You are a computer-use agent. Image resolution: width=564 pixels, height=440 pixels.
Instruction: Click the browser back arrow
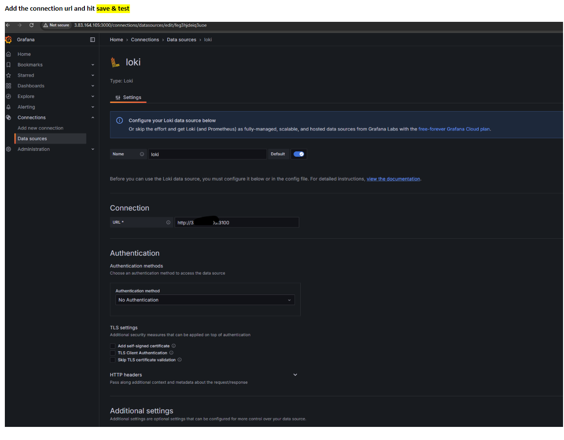point(8,25)
